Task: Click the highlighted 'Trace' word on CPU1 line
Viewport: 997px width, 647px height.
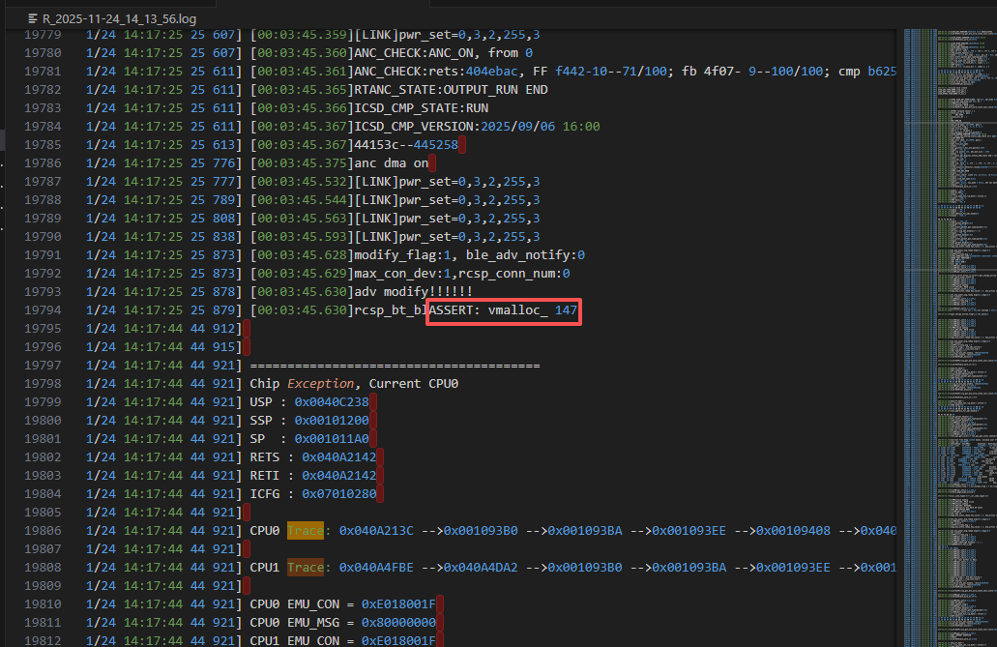Action: (x=306, y=568)
